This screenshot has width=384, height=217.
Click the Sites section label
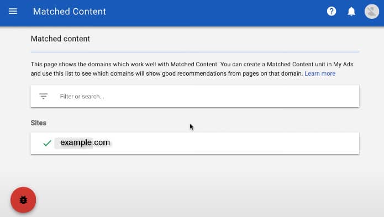pos(39,123)
